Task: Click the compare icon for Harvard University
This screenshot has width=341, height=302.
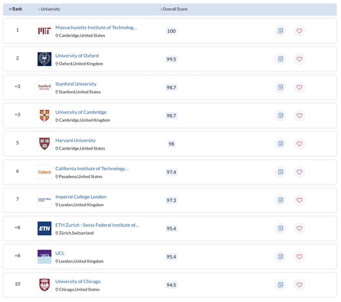Action: point(280,144)
